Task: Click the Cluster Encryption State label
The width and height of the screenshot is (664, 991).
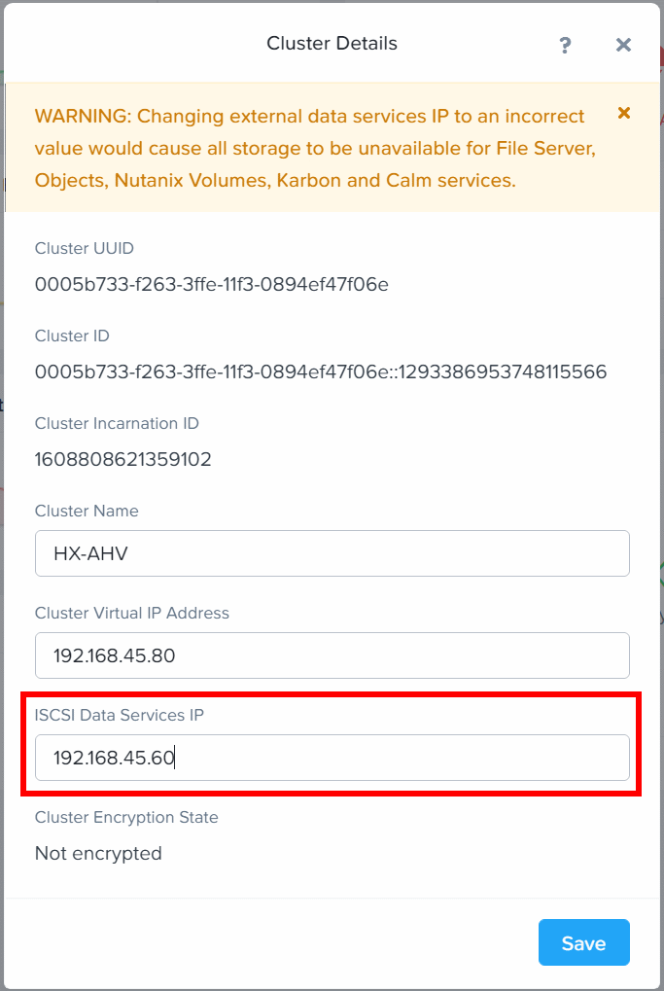Action: coord(126,817)
